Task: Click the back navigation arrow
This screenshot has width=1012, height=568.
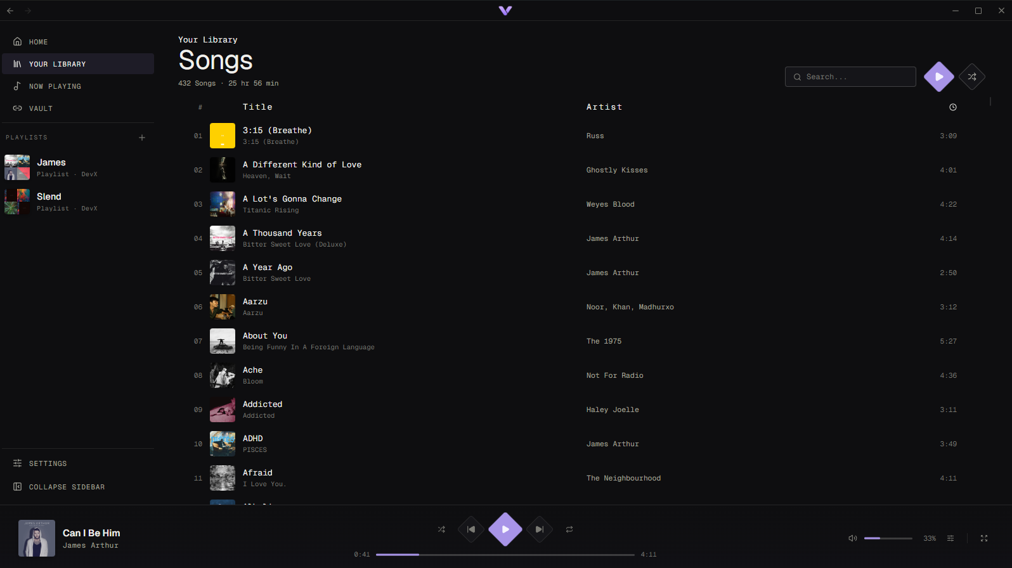Action: 10,11
